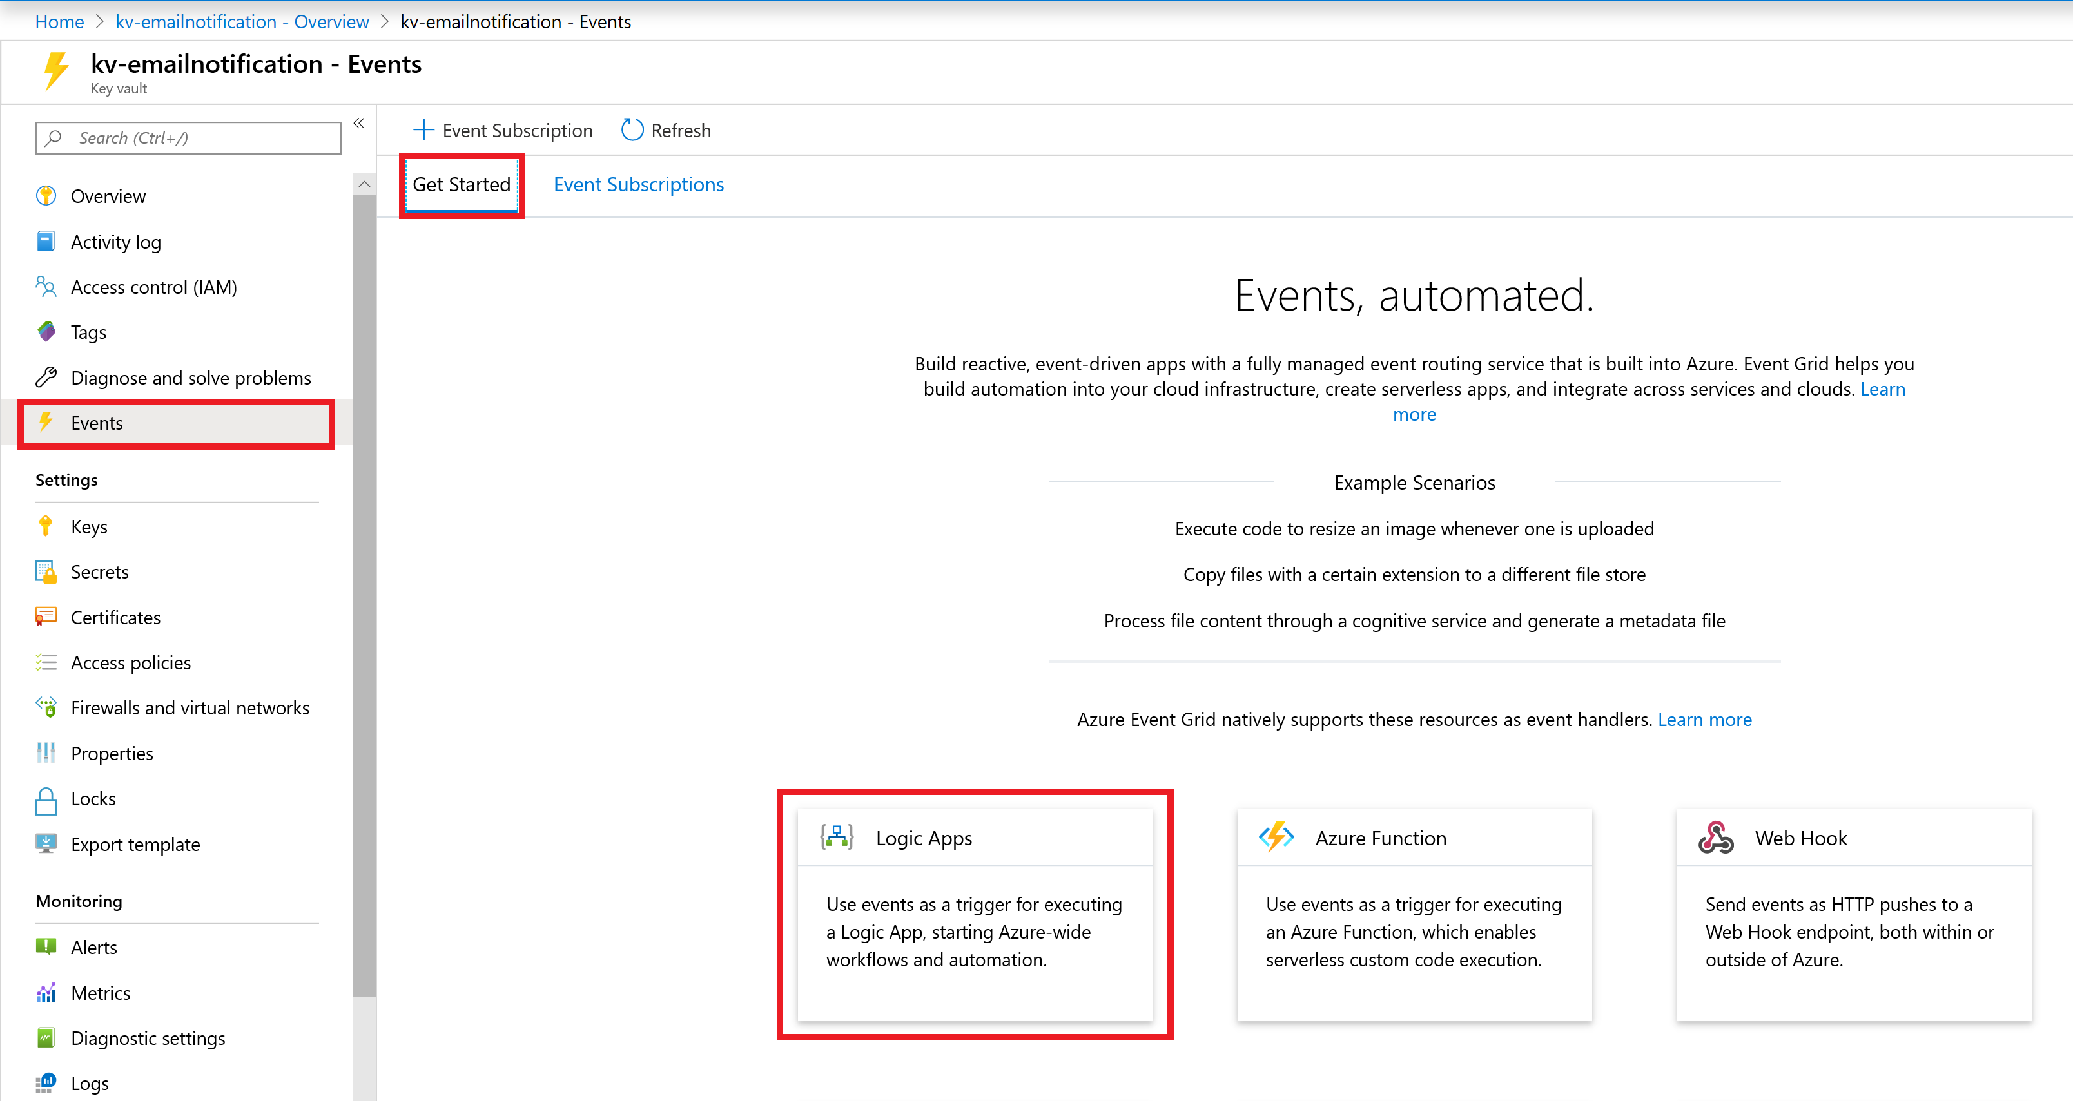Click the Azure Function event handler icon
Screen dimensions: 2073x1101
[1275, 836]
